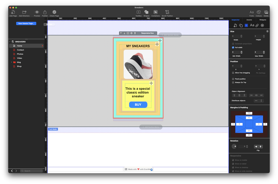Disable Show on mobile
Viewport: 278px width, 184px height.
[x=233, y=160]
